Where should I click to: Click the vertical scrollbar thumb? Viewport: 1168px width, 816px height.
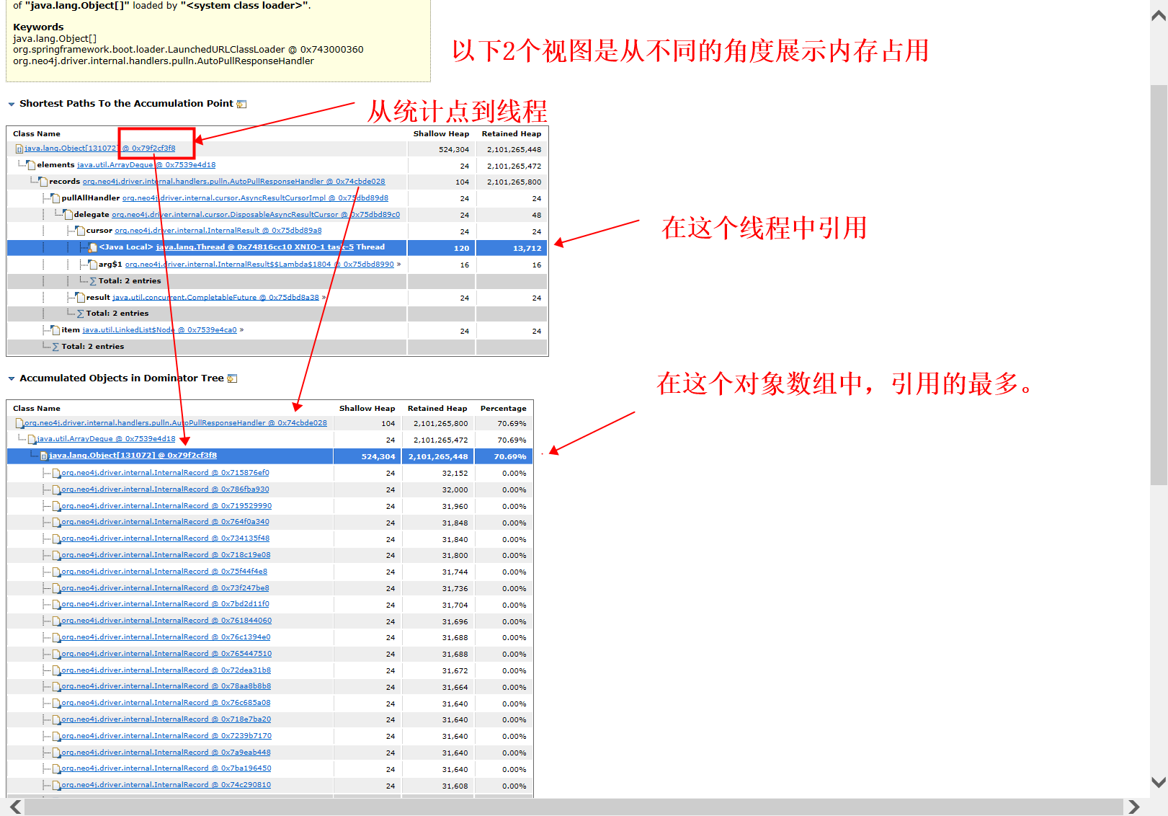tap(1159, 285)
